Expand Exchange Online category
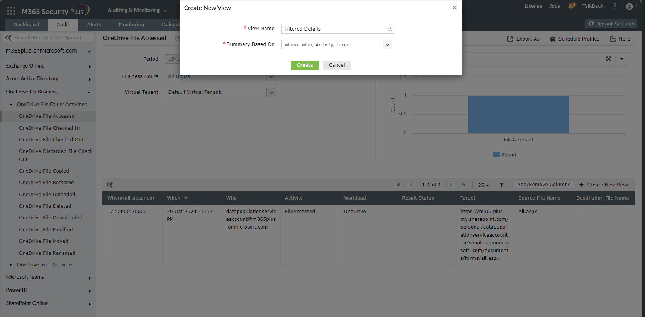This screenshot has width=645, height=317. [90, 66]
